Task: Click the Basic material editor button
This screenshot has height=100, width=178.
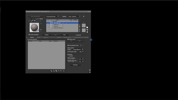Action: click(x=36, y=16)
